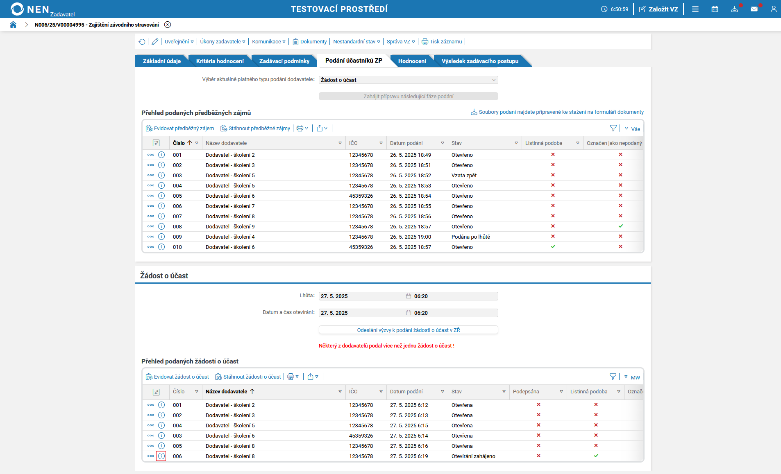Click the refresh icon in record toolbar
This screenshot has height=474, width=781.
142,42
